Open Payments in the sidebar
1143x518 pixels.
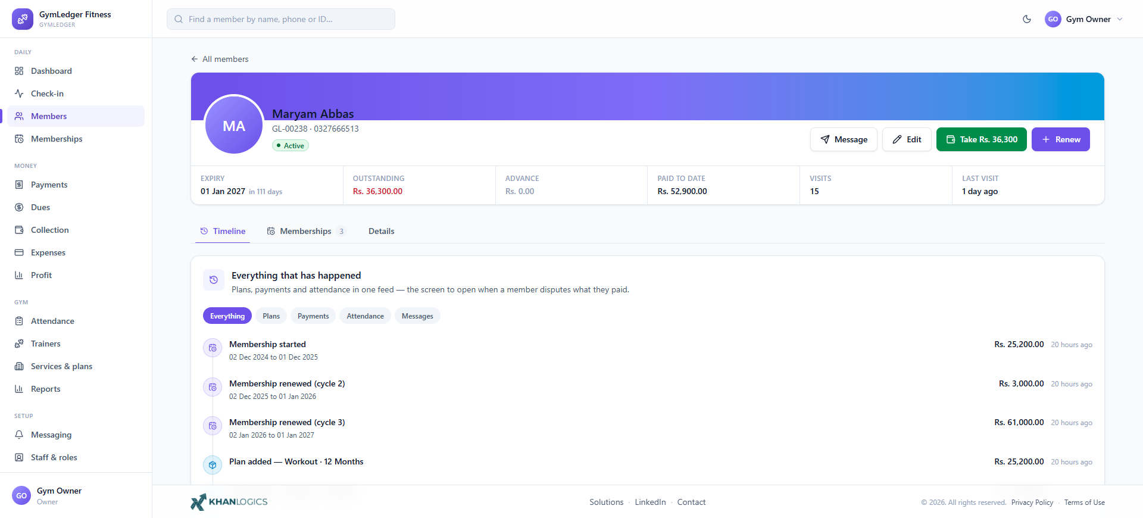pos(76,185)
